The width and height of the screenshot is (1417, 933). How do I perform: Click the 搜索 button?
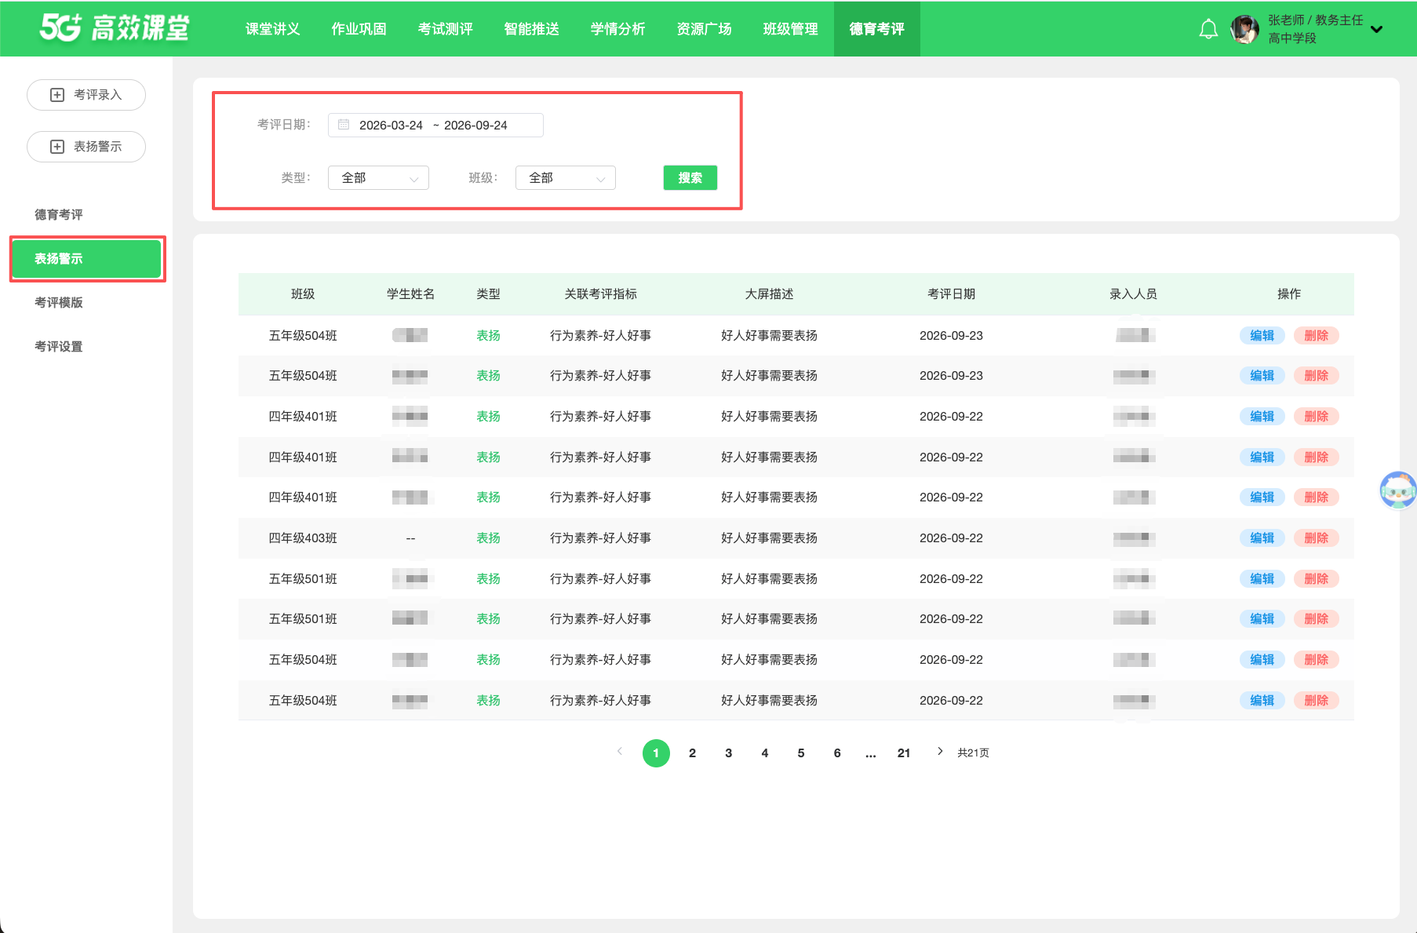(x=690, y=178)
